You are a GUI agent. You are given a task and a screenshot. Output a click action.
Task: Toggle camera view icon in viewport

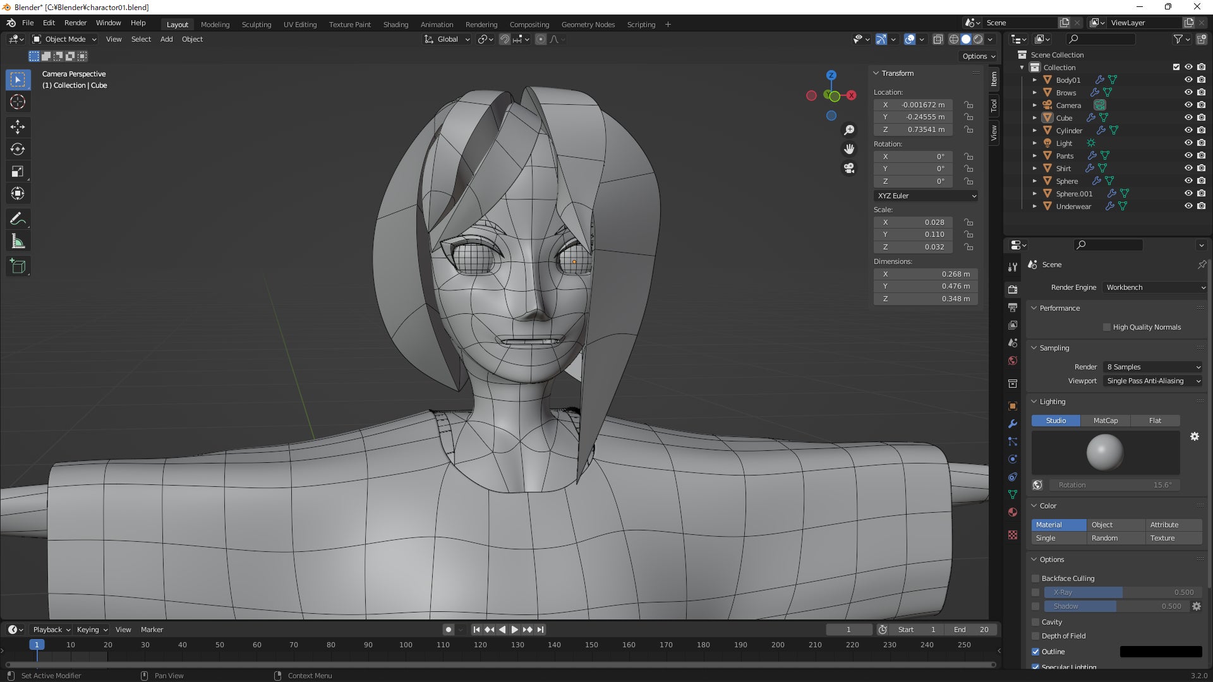(849, 168)
